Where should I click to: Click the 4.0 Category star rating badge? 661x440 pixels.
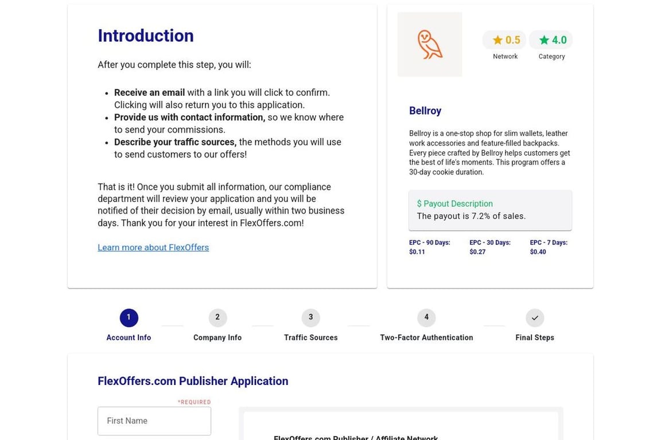pos(551,40)
